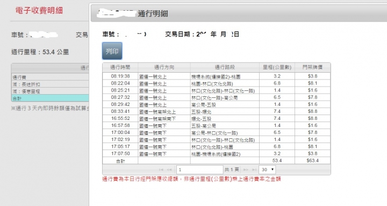Open the rows-per-page dropdown showing 30
387x206 pixels.
(x=267, y=169)
